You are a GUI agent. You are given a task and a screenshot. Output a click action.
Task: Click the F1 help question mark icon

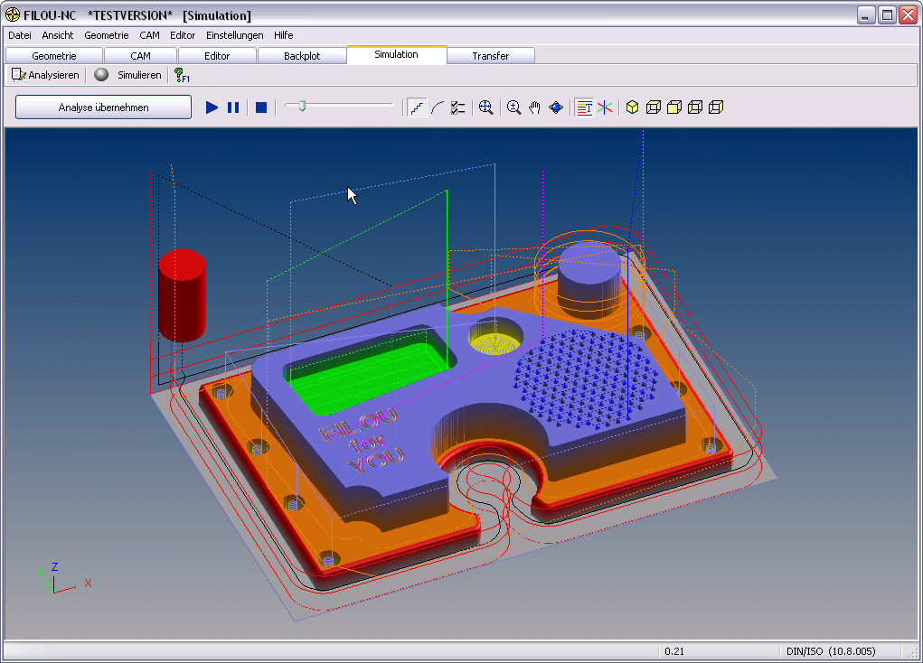coord(181,75)
